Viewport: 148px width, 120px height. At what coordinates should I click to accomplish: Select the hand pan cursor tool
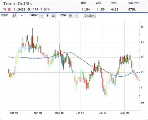[x=53, y=16]
